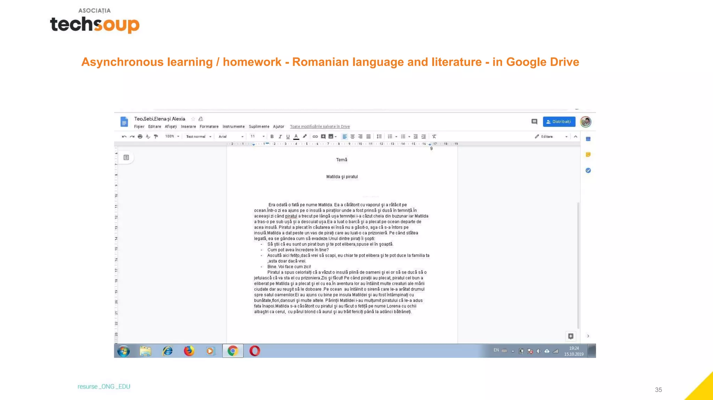The width and height of the screenshot is (713, 400).
Task: Decrease the indent
Action: click(x=416, y=137)
